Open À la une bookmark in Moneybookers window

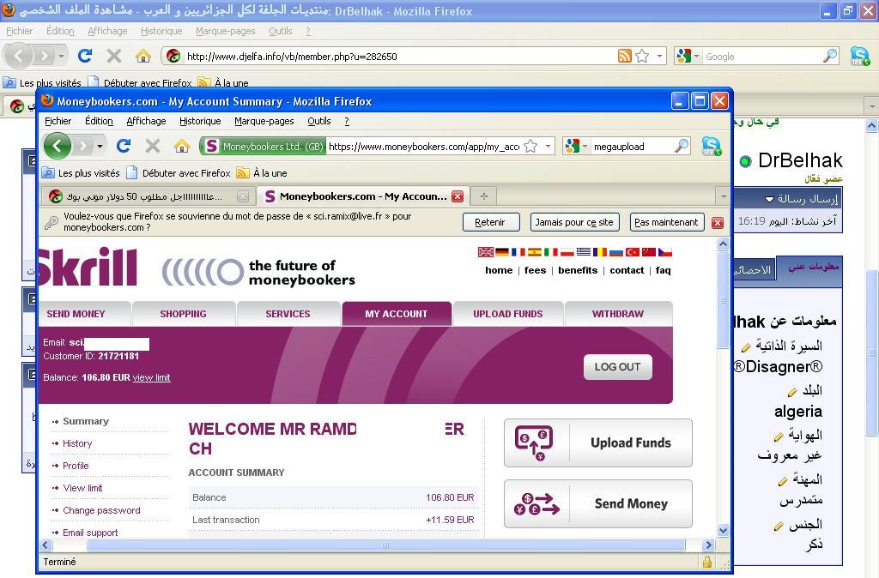point(262,173)
